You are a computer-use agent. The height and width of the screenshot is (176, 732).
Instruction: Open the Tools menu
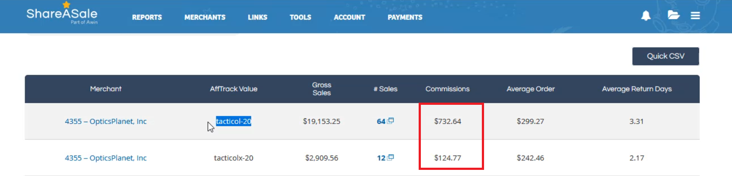pyautogui.click(x=301, y=17)
